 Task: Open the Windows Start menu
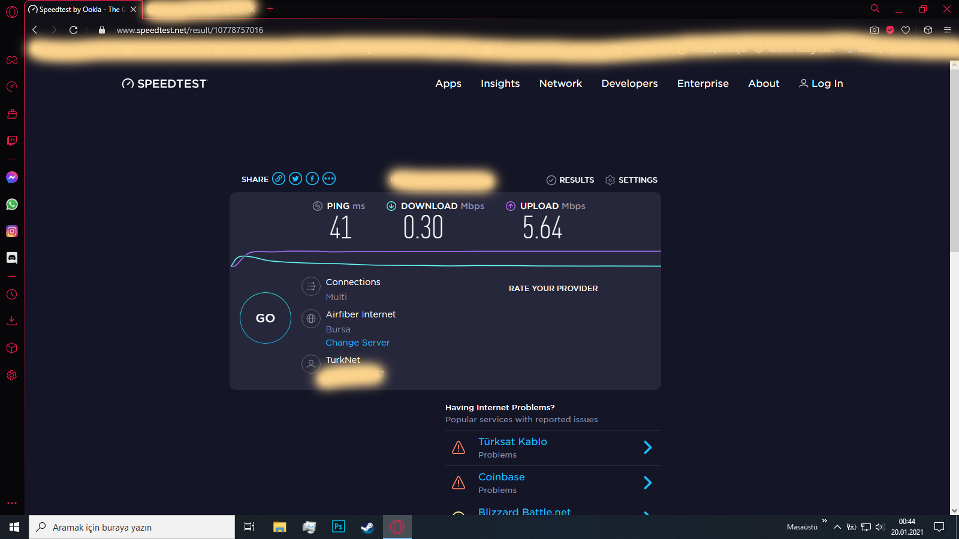pyautogui.click(x=14, y=527)
